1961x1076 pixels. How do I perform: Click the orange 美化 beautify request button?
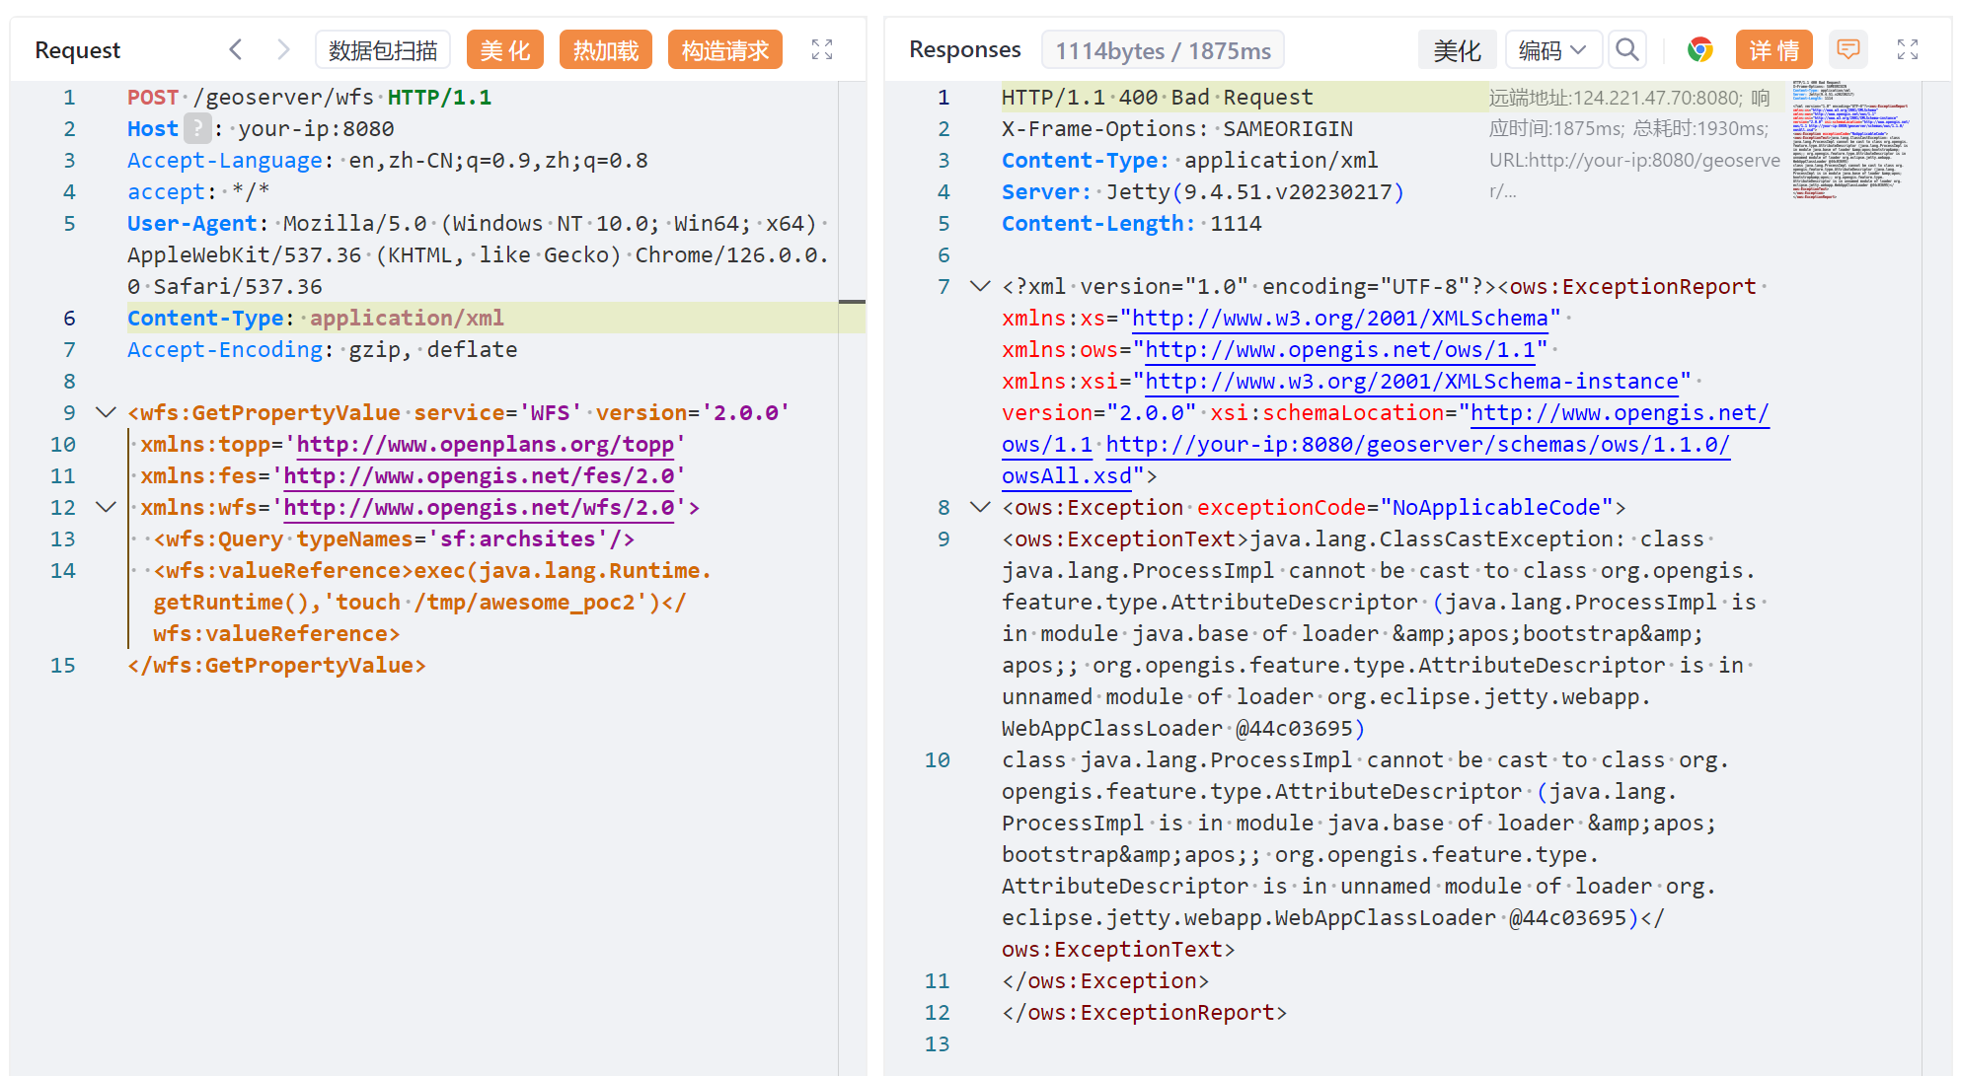tap(505, 50)
